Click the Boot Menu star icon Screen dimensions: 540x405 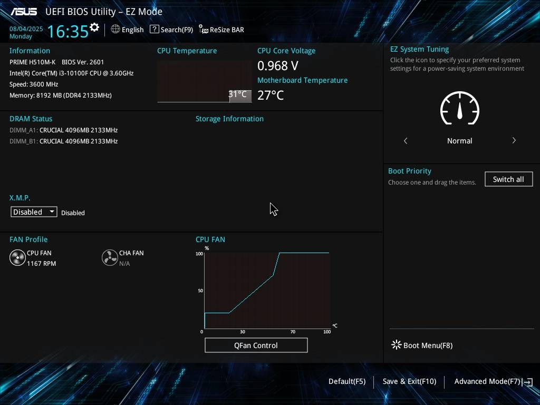[x=396, y=345]
